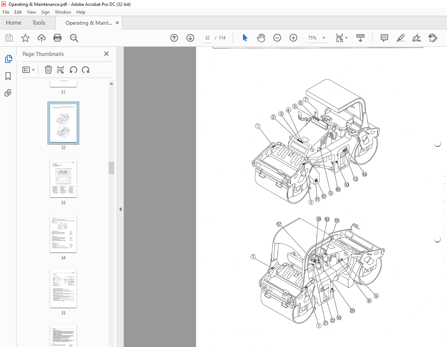Go to previous page arrow
447x347 pixels.
point(174,38)
